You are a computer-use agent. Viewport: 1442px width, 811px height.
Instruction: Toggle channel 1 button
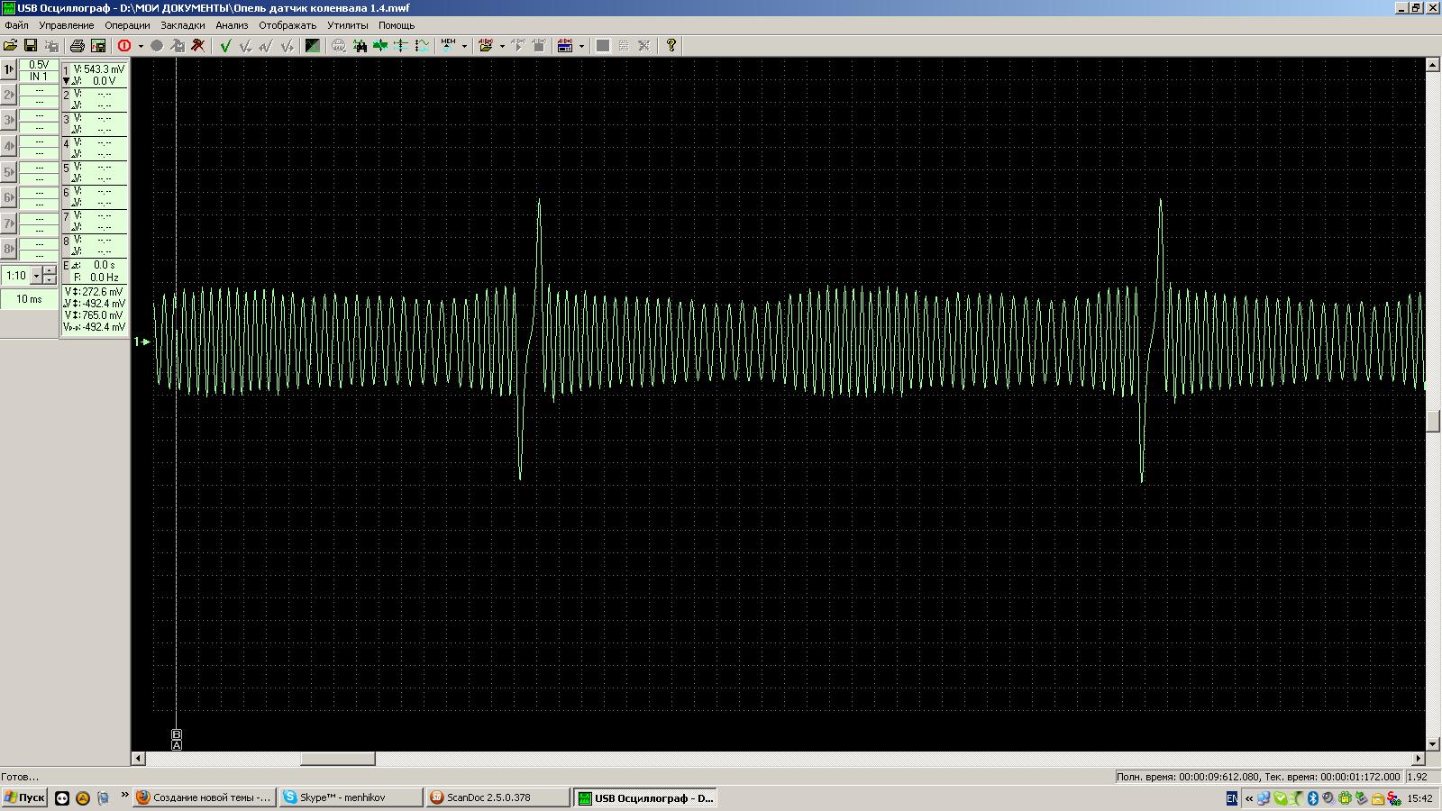pyautogui.click(x=9, y=69)
